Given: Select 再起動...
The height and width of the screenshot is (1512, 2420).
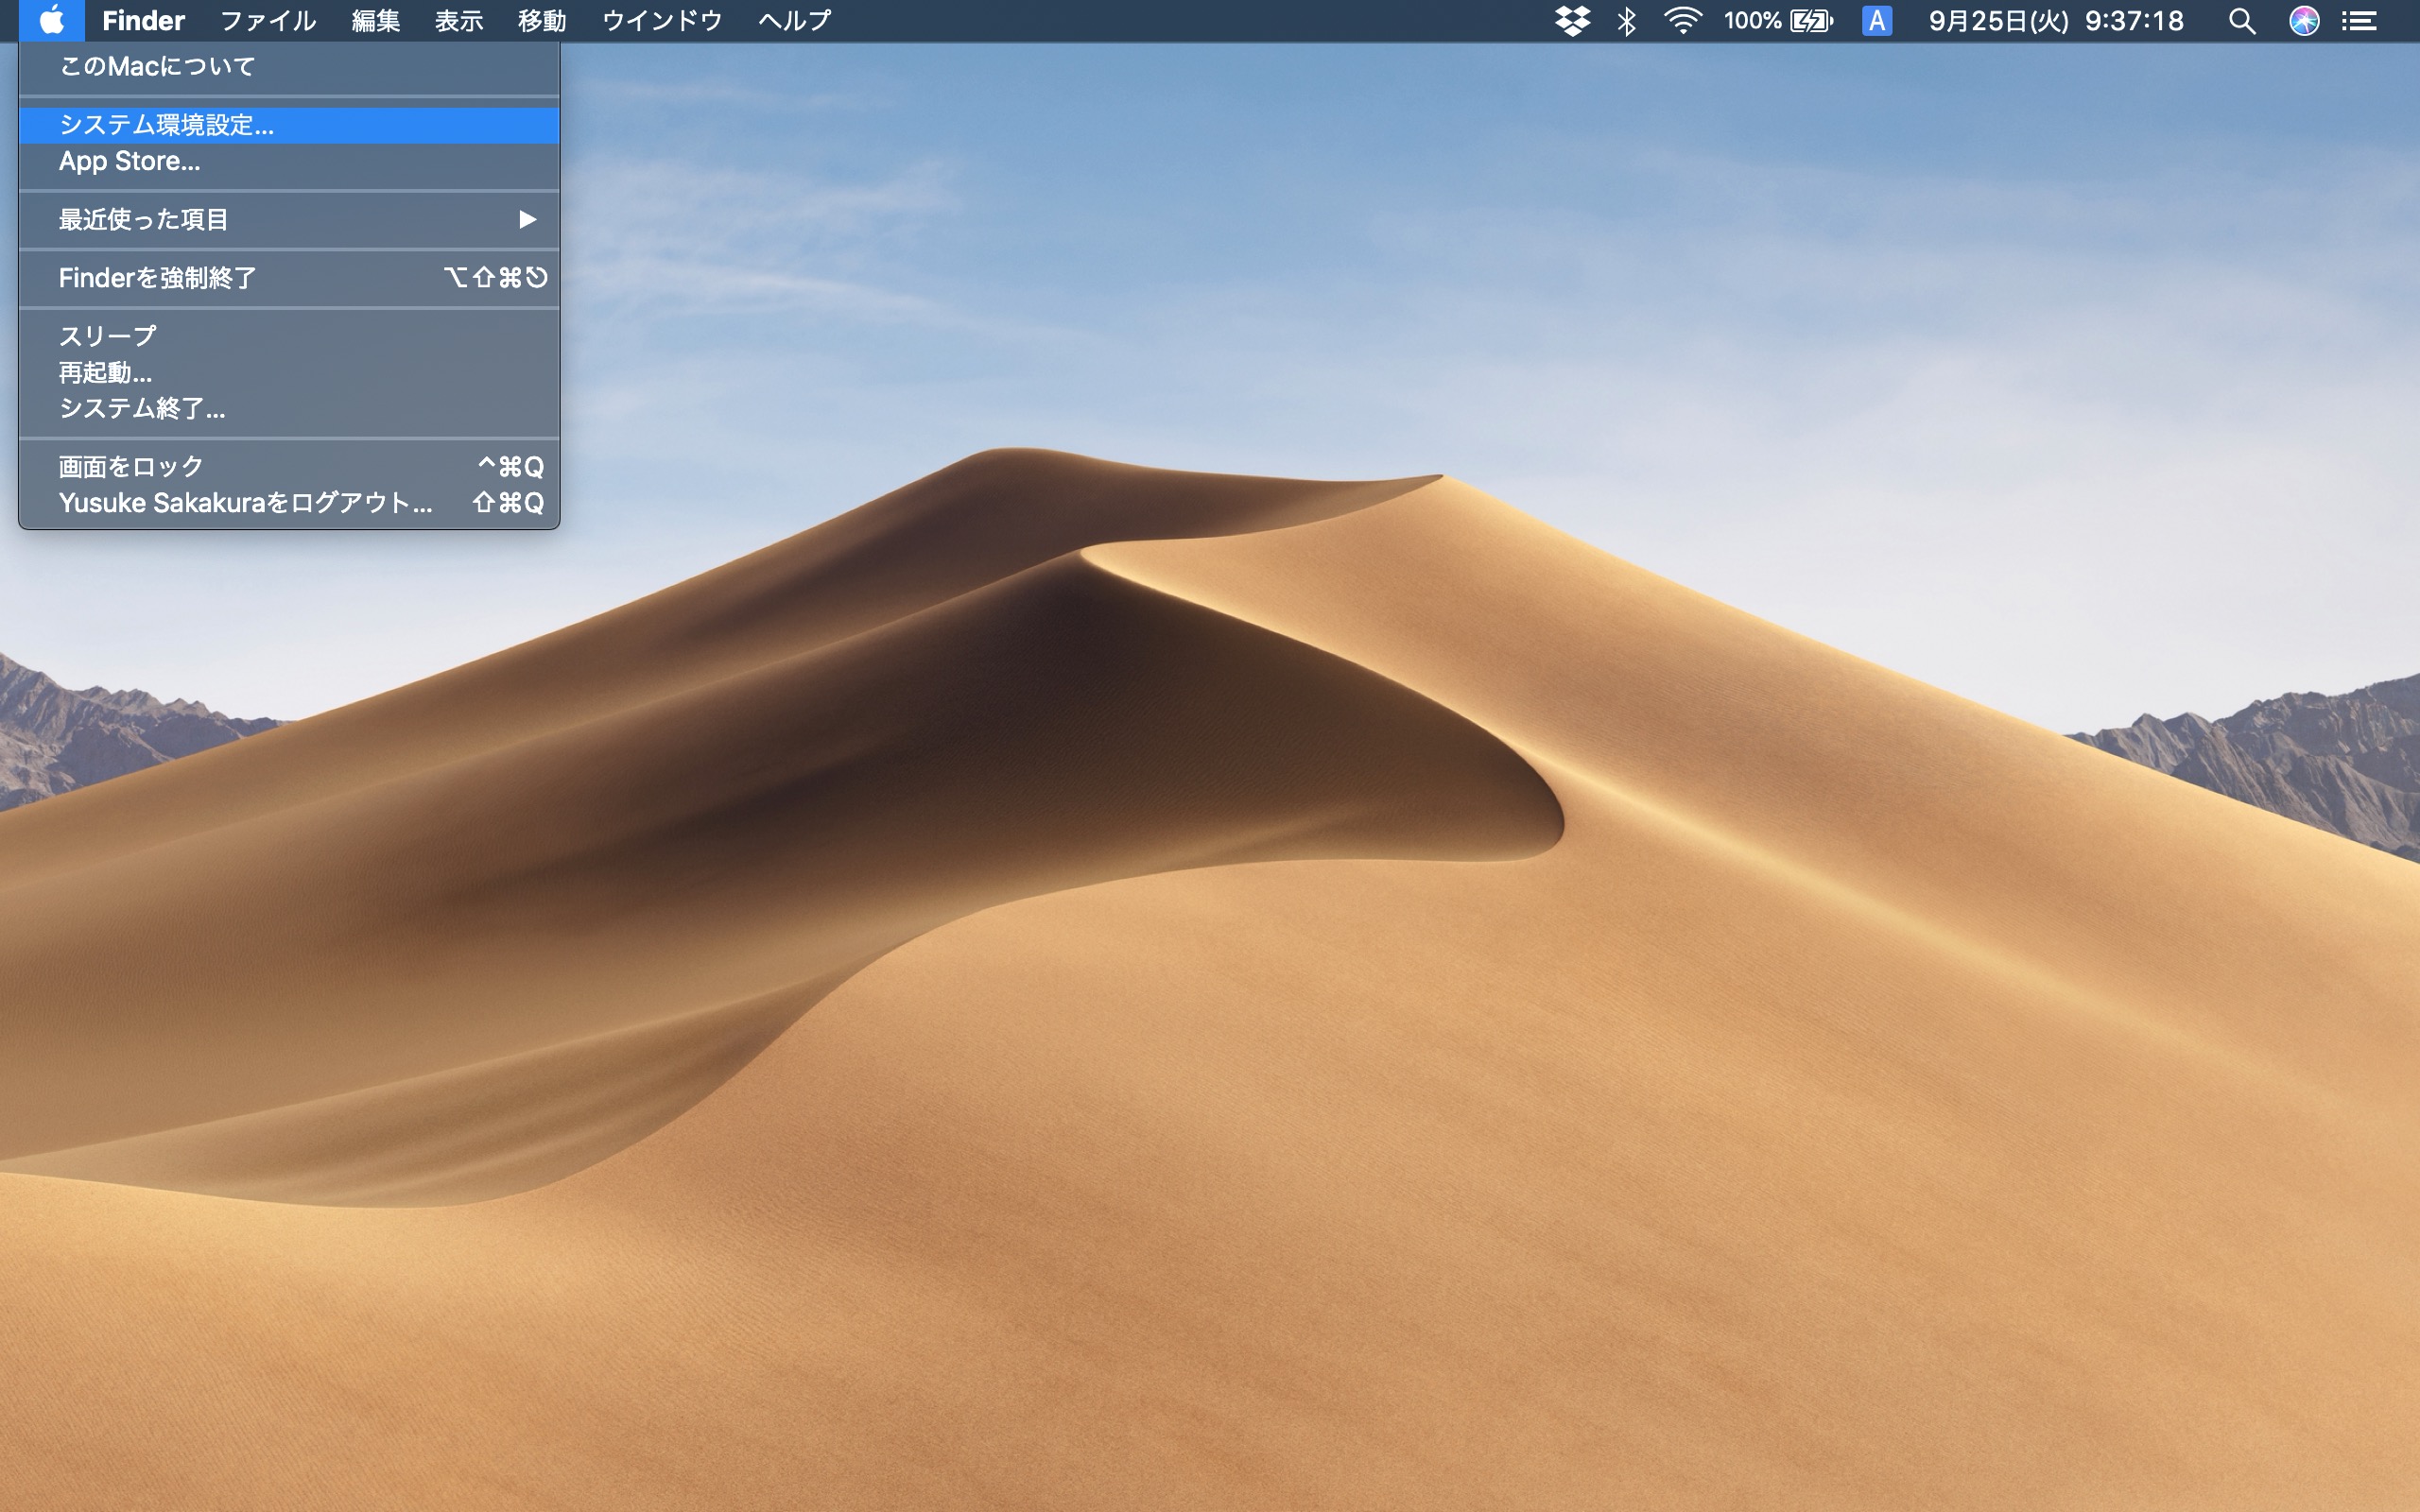Looking at the screenshot, I should coord(289,372).
